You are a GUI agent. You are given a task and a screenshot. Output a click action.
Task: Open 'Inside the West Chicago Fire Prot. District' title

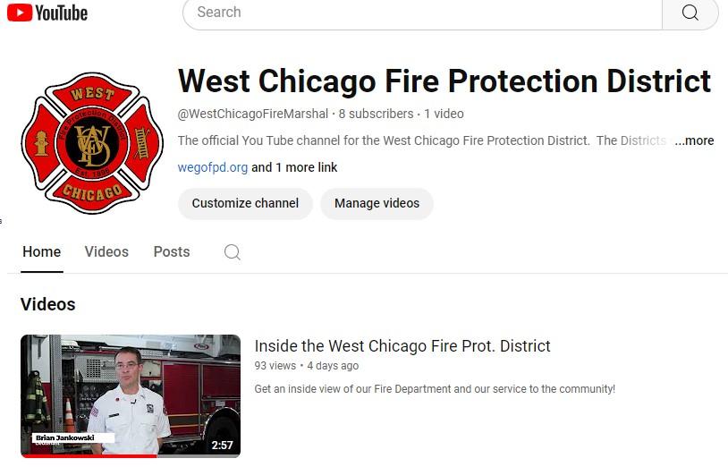pyautogui.click(x=402, y=346)
